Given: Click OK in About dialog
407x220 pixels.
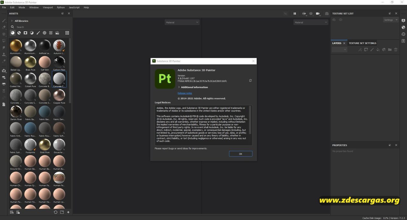Looking at the screenshot, I should [241, 154].
